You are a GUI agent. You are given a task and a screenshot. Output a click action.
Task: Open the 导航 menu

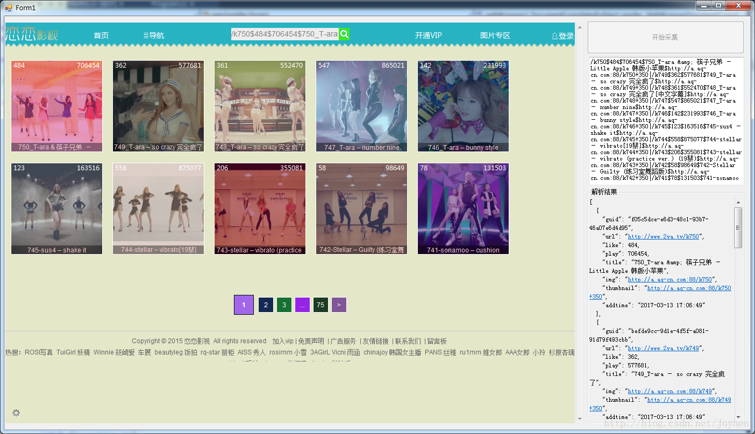pyautogui.click(x=154, y=35)
